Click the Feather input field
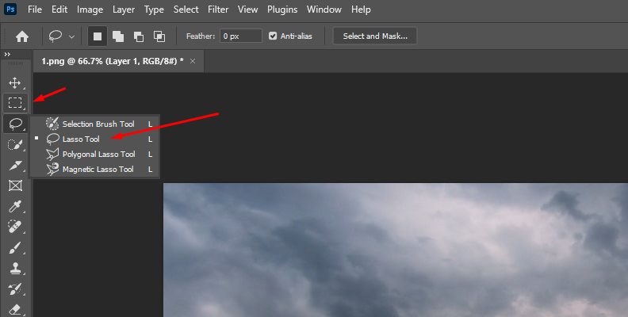 point(241,36)
